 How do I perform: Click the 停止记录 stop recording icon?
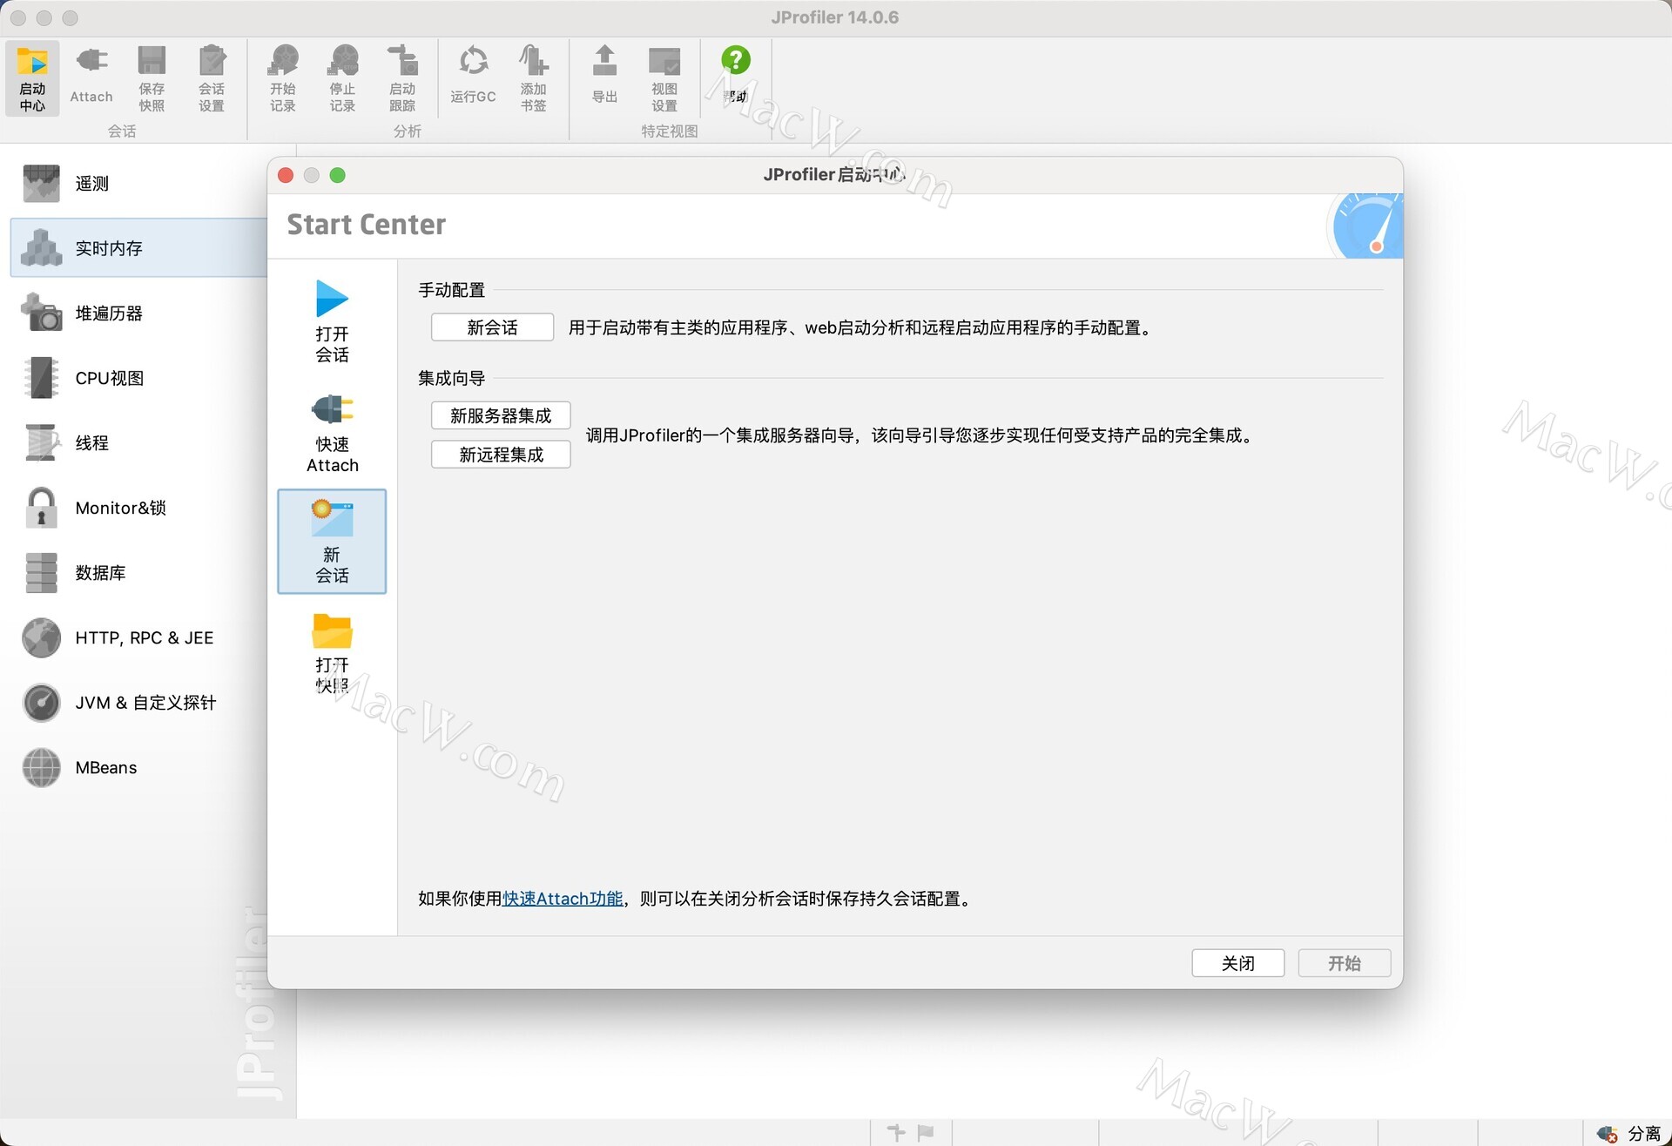click(343, 78)
